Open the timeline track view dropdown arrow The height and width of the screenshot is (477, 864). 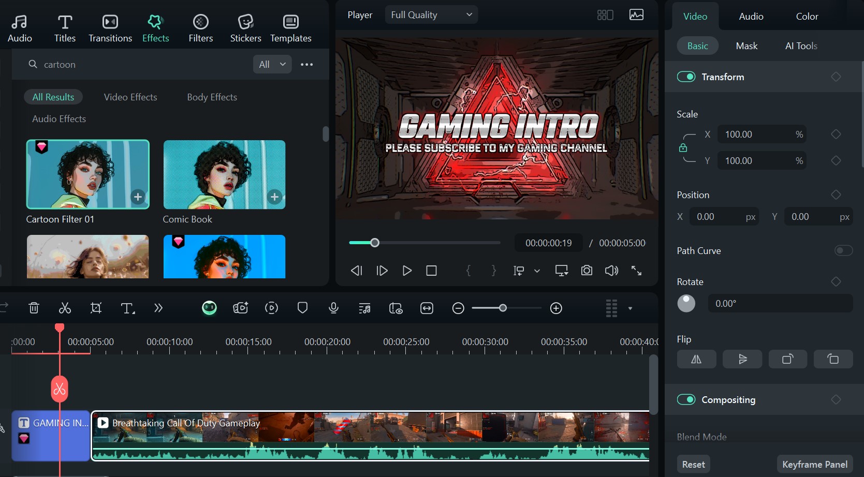click(x=630, y=308)
